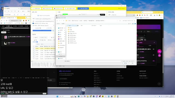Select the first file ending in _demo
Screen dimensions: 175x98
(x=72, y=35)
